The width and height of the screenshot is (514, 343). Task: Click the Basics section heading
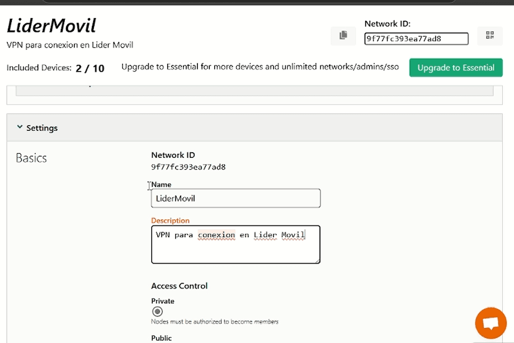pyautogui.click(x=31, y=158)
